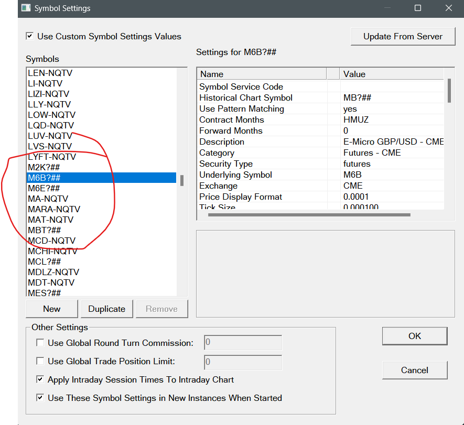This screenshot has height=425, width=464.
Task: Click the settings table horizontal scrollbar
Action: [309, 214]
